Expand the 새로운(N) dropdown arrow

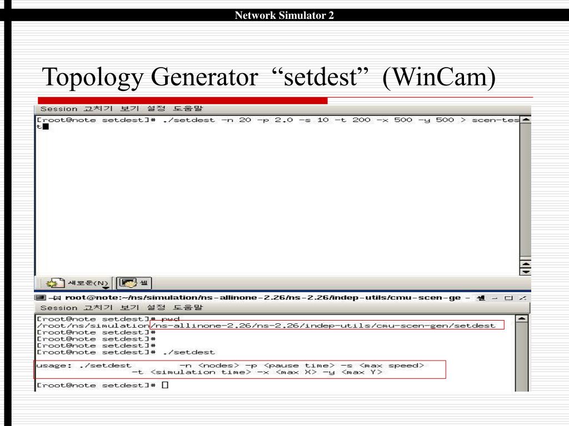[x=106, y=288]
